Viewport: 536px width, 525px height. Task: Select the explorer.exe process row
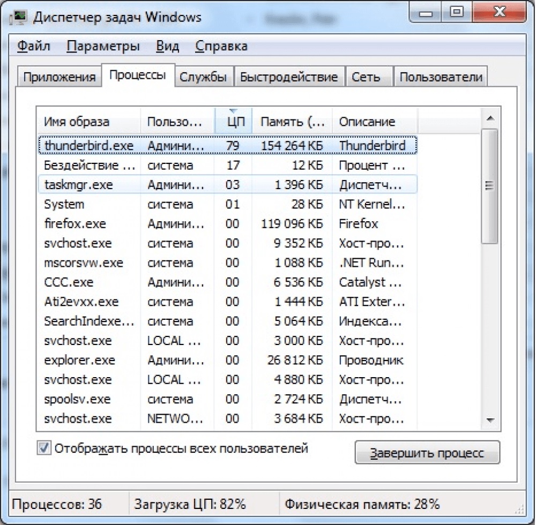pos(227,360)
